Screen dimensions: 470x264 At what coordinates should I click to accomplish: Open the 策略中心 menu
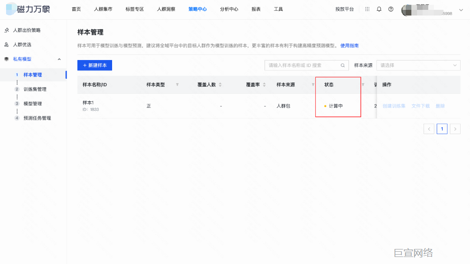pyautogui.click(x=197, y=9)
